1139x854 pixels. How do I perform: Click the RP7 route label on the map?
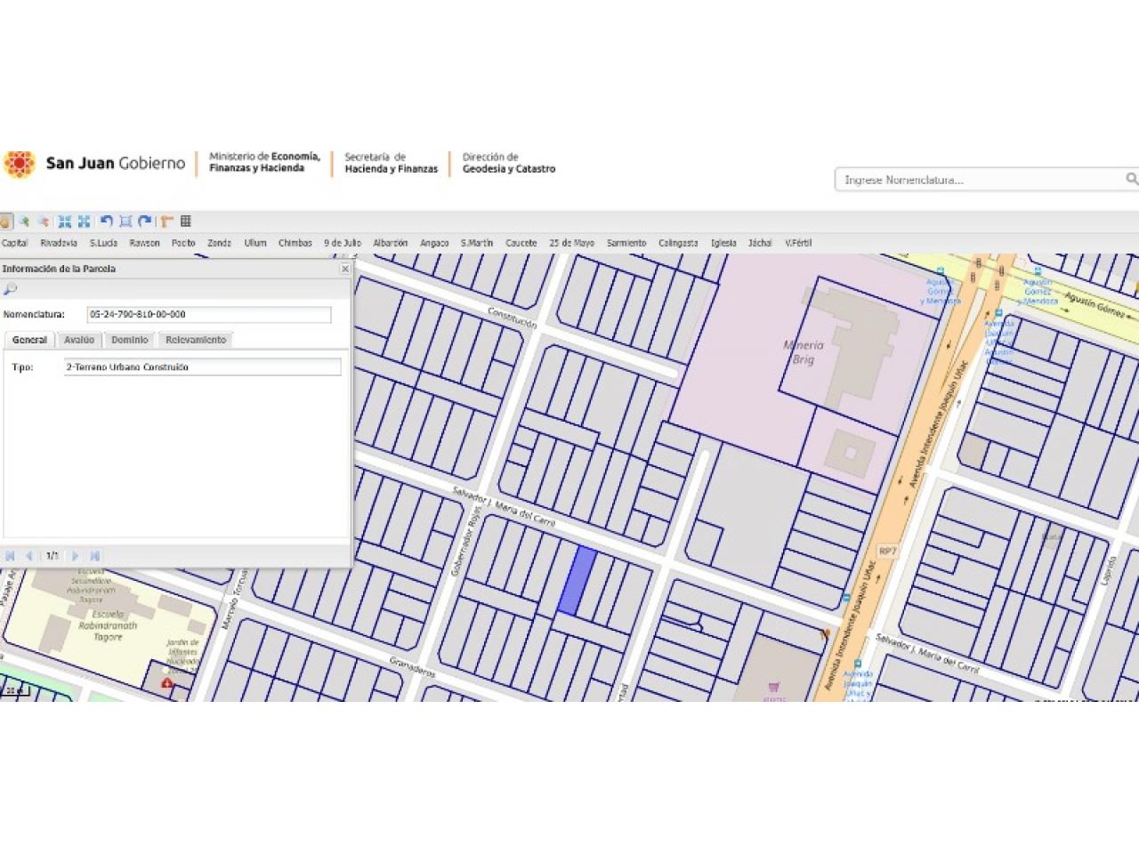tap(887, 552)
